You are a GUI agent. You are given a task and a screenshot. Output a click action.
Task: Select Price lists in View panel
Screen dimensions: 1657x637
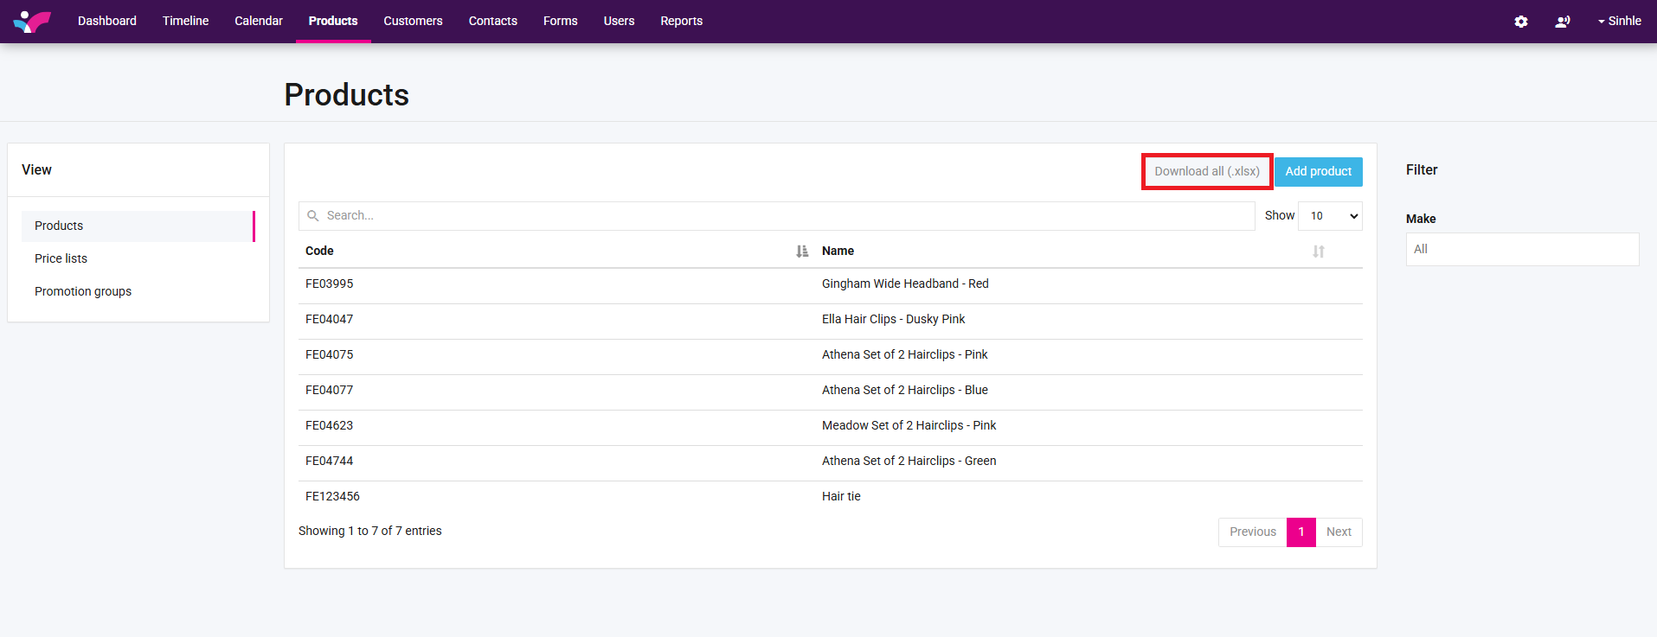[x=61, y=258]
